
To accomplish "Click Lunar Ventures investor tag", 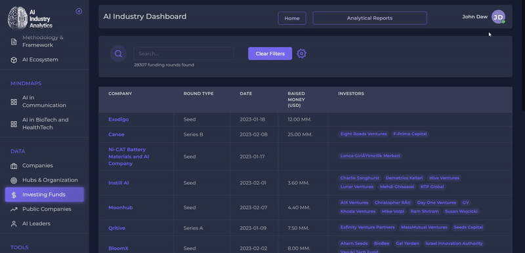I will [356, 187].
